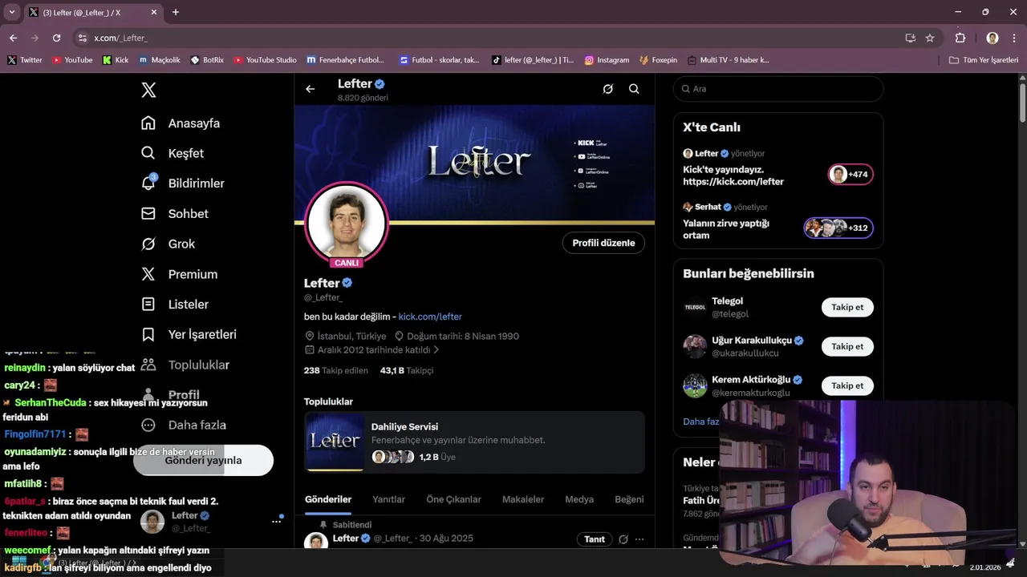
Task: Switch to Beğeni tab
Action: tap(629, 499)
